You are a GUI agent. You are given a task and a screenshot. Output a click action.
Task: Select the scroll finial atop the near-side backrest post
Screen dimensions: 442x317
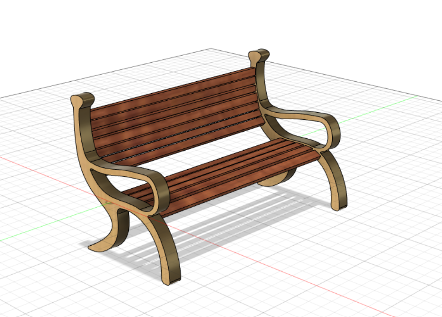click(x=82, y=99)
